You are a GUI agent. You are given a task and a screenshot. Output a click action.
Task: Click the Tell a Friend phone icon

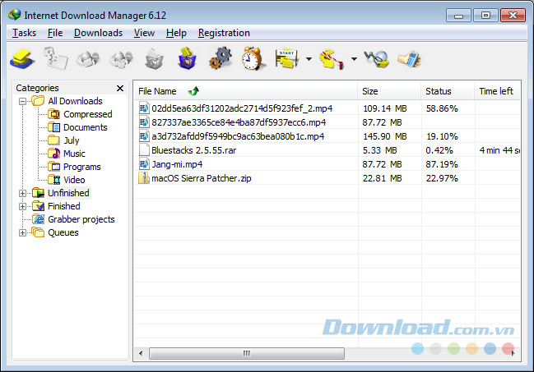click(410, 59)
